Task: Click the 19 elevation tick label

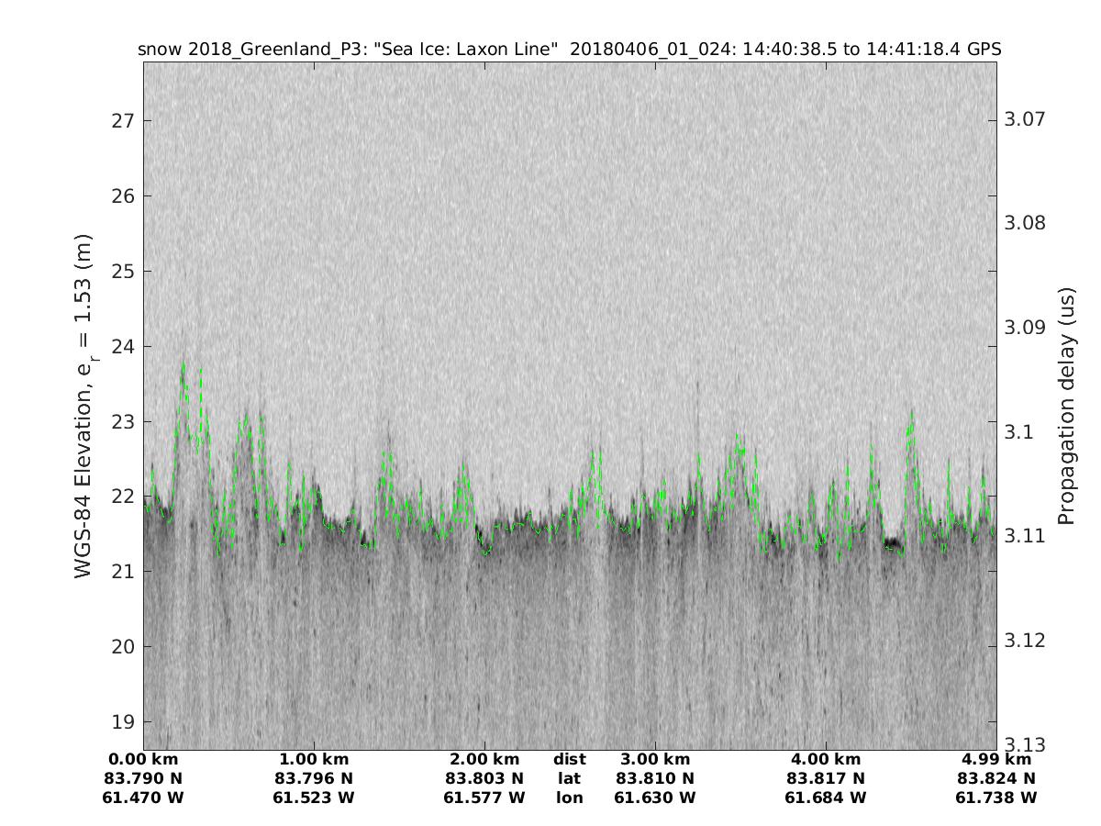Action: 123,722
